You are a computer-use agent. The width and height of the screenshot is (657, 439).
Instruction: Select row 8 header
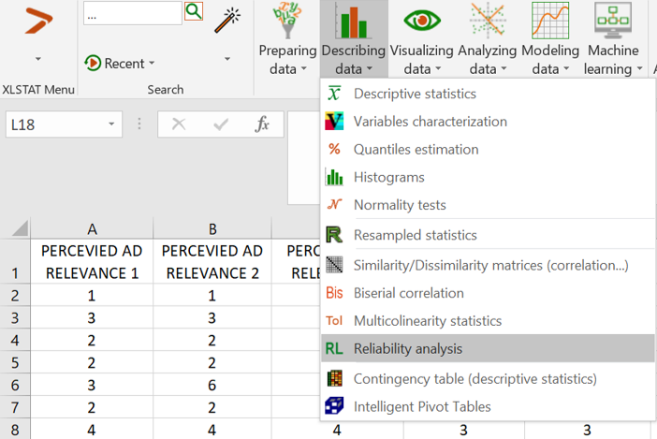tap(15, 430)
